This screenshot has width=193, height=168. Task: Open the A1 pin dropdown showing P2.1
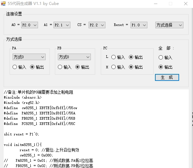(x=62, y=25)
